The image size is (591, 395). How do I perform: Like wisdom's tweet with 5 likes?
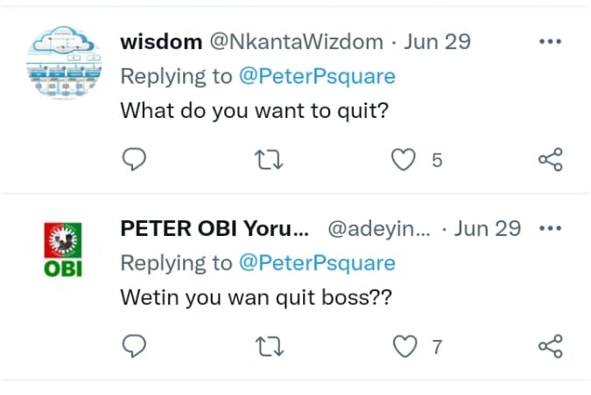pos(404,160)
